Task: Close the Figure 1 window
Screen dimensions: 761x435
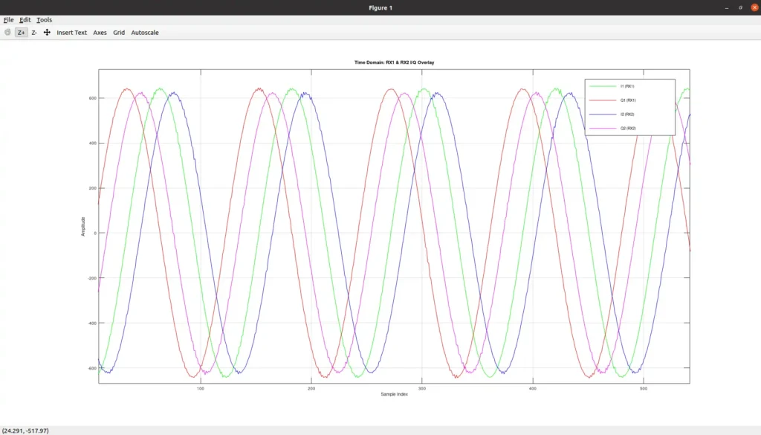Action: point(755,7)
